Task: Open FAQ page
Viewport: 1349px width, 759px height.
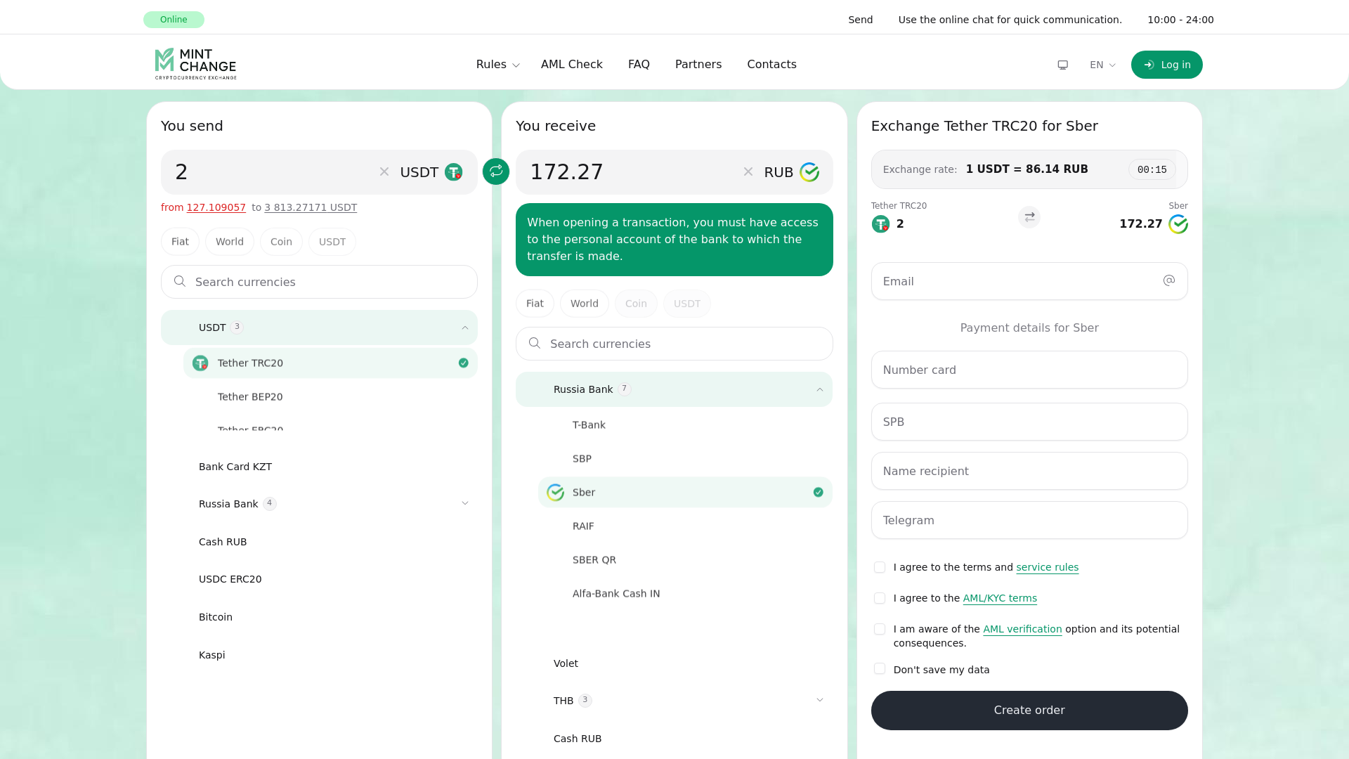Action: point(639,65)
